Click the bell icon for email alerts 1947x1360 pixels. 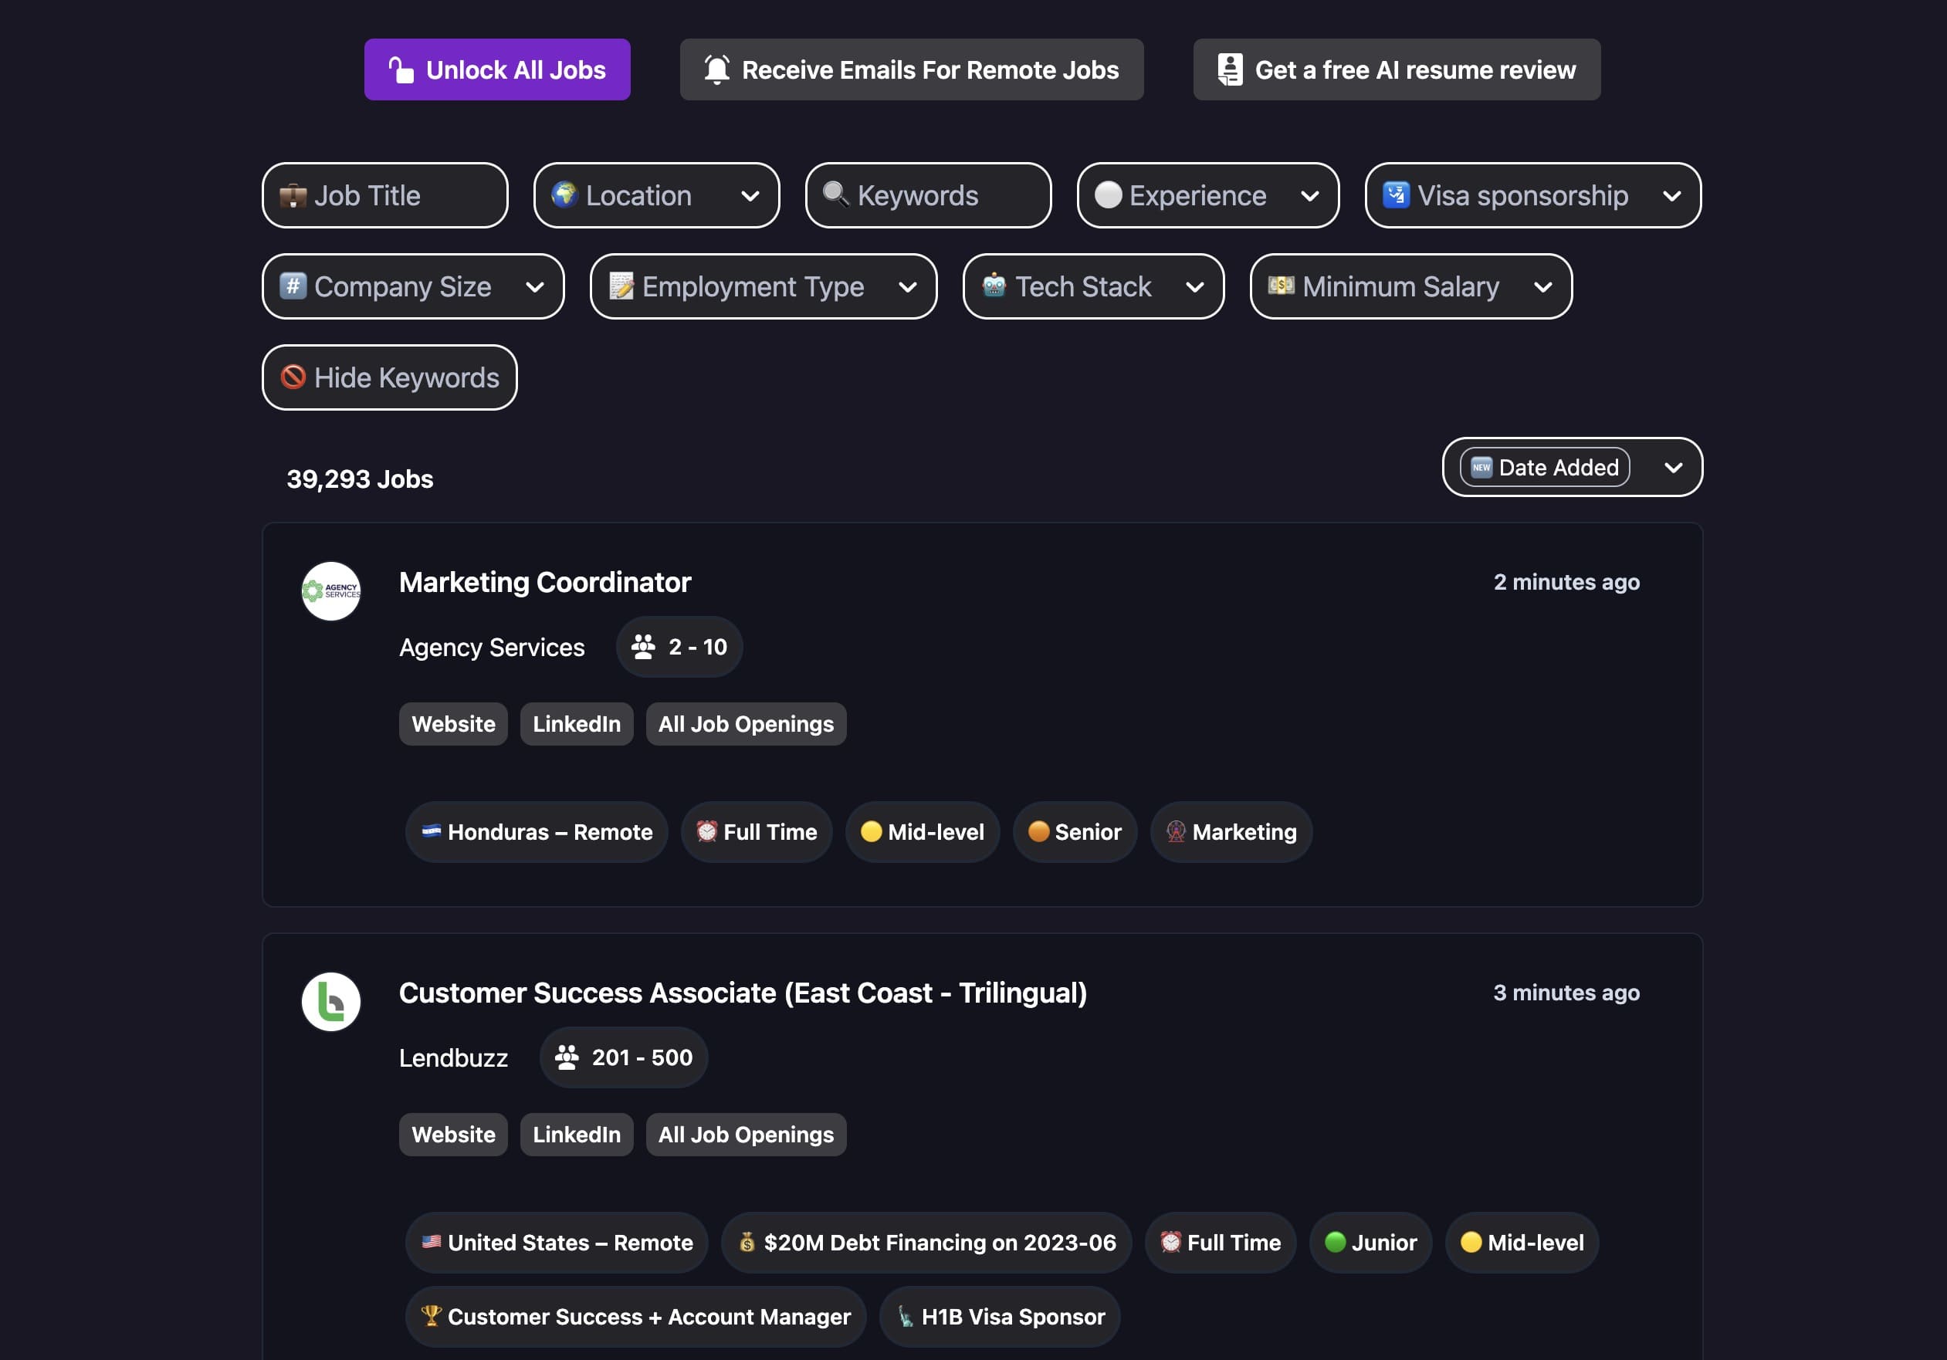716,69
